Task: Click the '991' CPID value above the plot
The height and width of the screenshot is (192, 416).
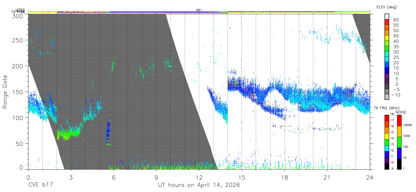Action: [x=199, y=10]
